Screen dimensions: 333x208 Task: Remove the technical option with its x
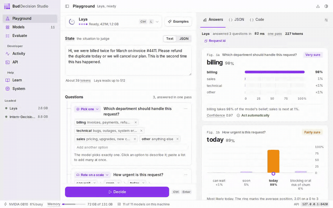(x=141, y=131)
